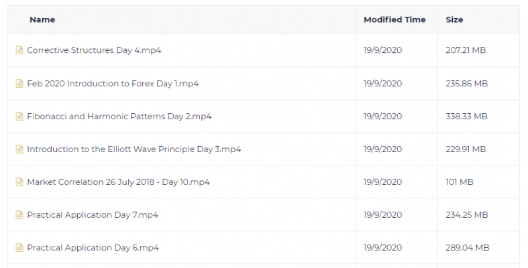Select file icon for Practical Application Day 7.mp4

coord(19,215)
